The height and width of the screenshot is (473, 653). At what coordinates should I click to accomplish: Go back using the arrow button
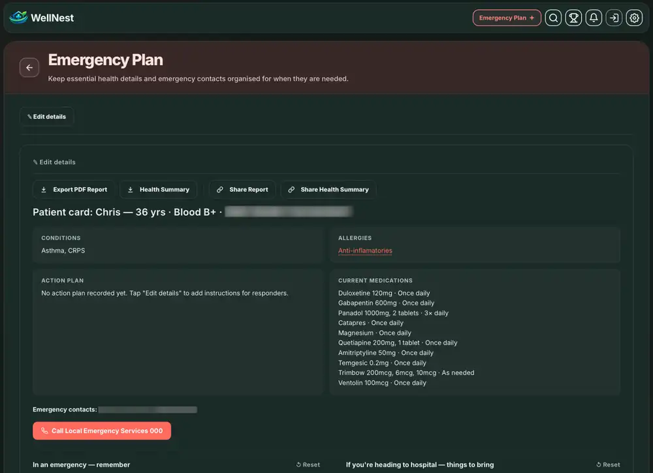click(x=29, y=67)
